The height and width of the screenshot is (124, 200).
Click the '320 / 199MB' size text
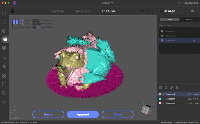click(193, 94)
